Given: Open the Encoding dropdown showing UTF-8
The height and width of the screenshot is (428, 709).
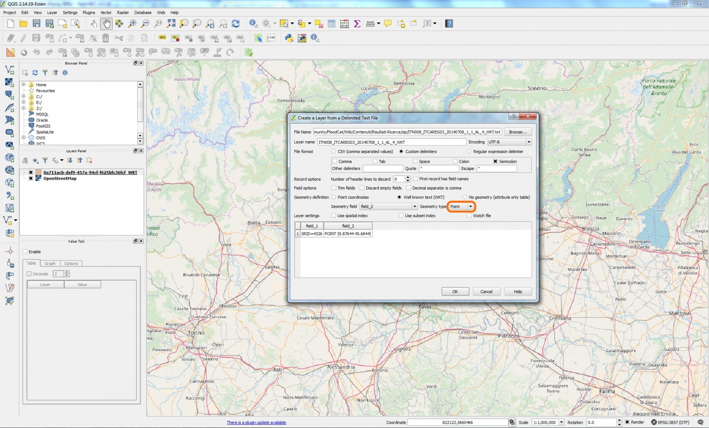Looking at the screenshot, I should pyautogui.click(x=529, y=142).
